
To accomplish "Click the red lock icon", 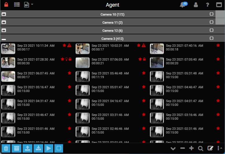I will (6, 5).
